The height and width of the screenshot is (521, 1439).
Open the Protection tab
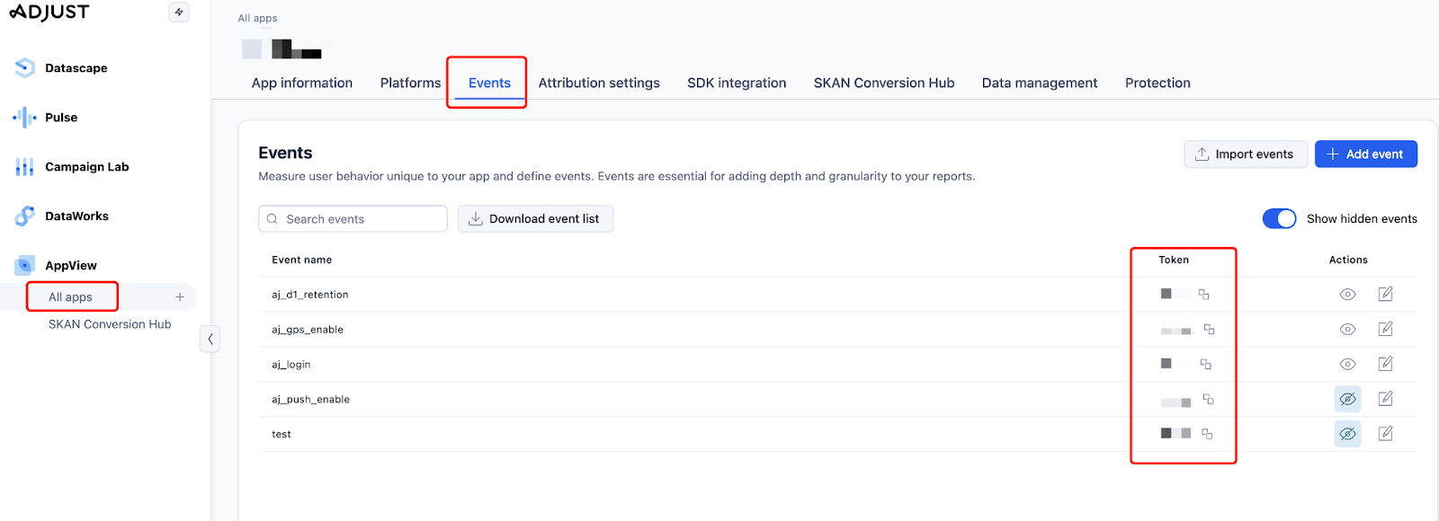(x=1157, y=83)
